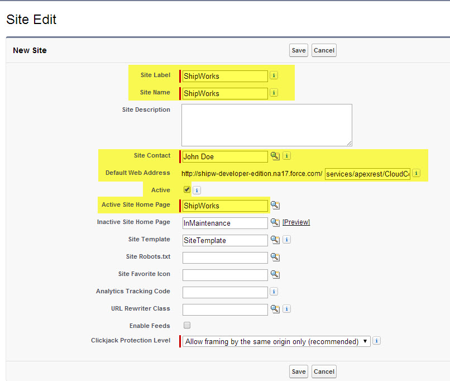Open the [Preview] link
Screen dimensions: 450x381
point(296,222)
